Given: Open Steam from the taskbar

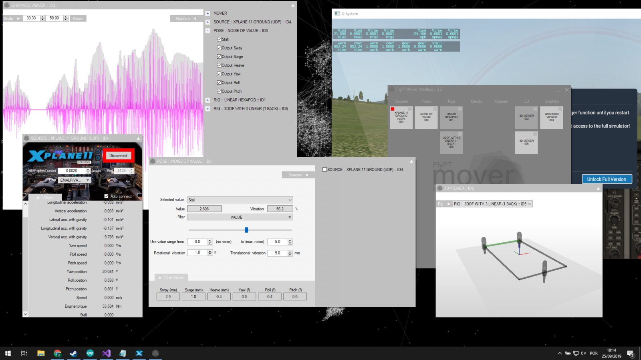Looking at the screenshot, I should [74, 353].
